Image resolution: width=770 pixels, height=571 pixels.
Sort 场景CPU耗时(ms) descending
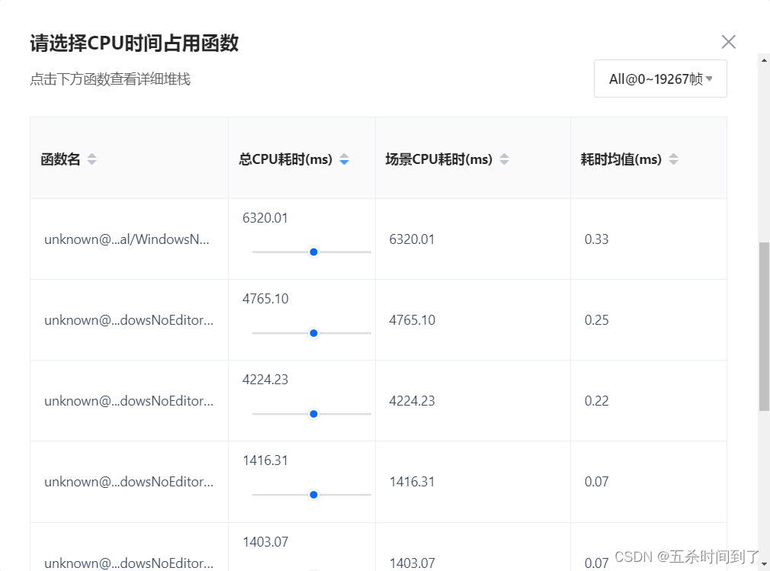coord(505,162)
